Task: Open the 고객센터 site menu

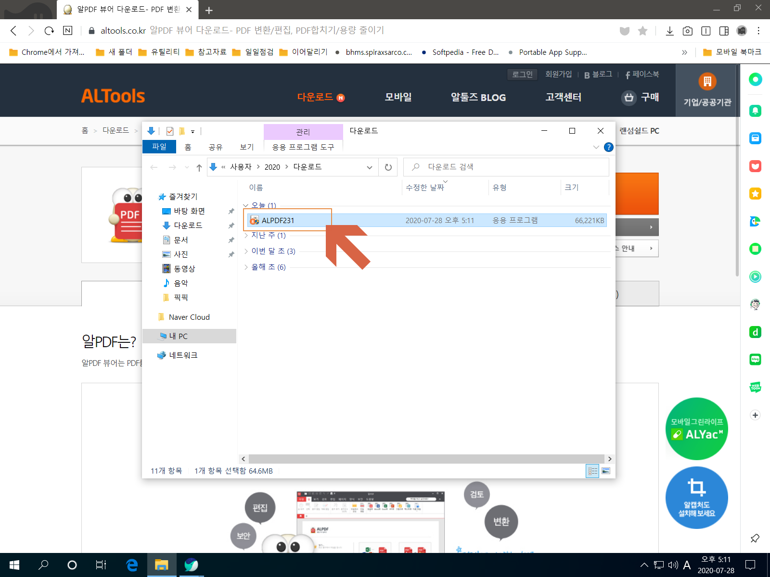Action: pos(563,97)
